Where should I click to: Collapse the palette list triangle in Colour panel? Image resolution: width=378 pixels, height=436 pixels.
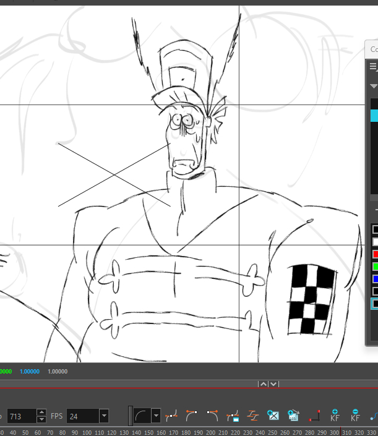point(373,86)
